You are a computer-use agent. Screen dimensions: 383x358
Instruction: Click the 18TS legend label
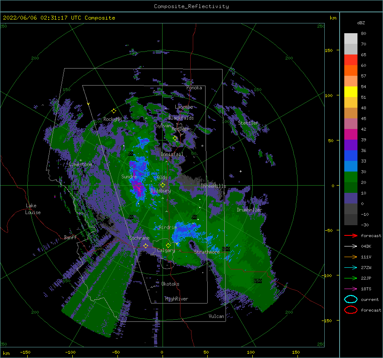click(366, 289)
